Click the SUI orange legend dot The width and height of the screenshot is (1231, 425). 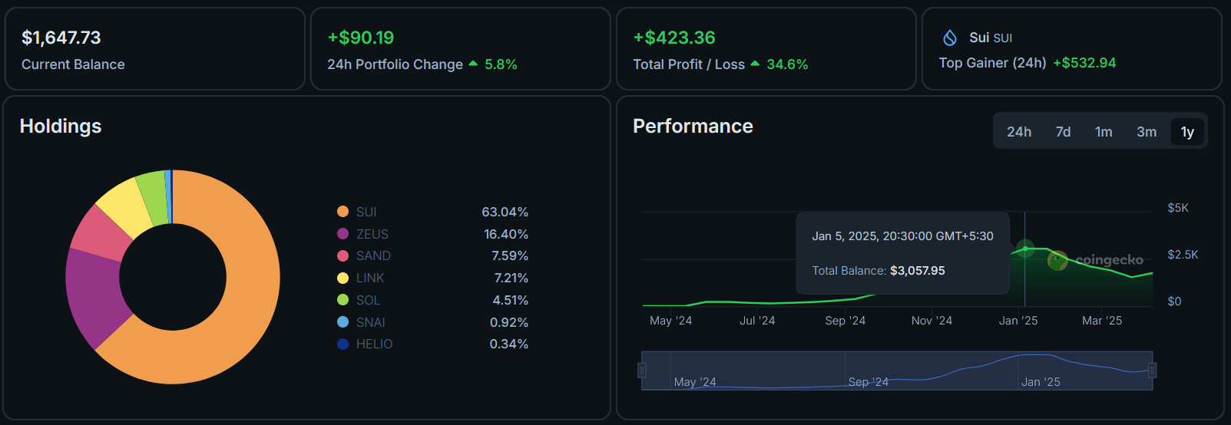click(342, 212)
